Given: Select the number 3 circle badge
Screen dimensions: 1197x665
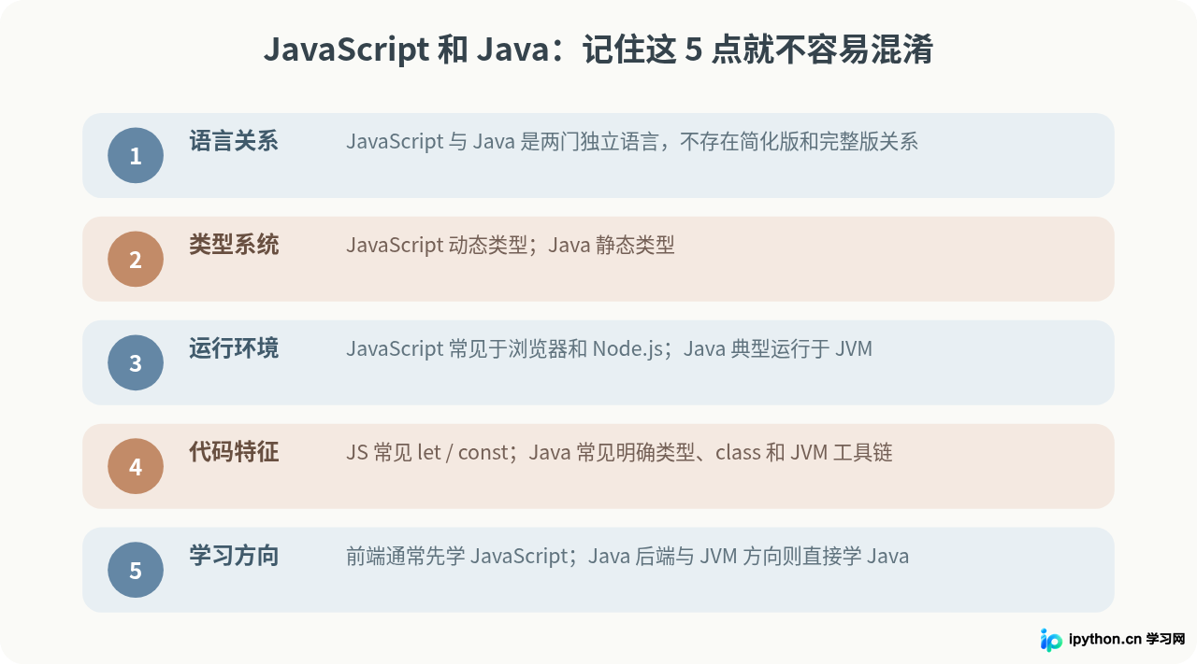Looking at the screenshot, I should (136, 362).
